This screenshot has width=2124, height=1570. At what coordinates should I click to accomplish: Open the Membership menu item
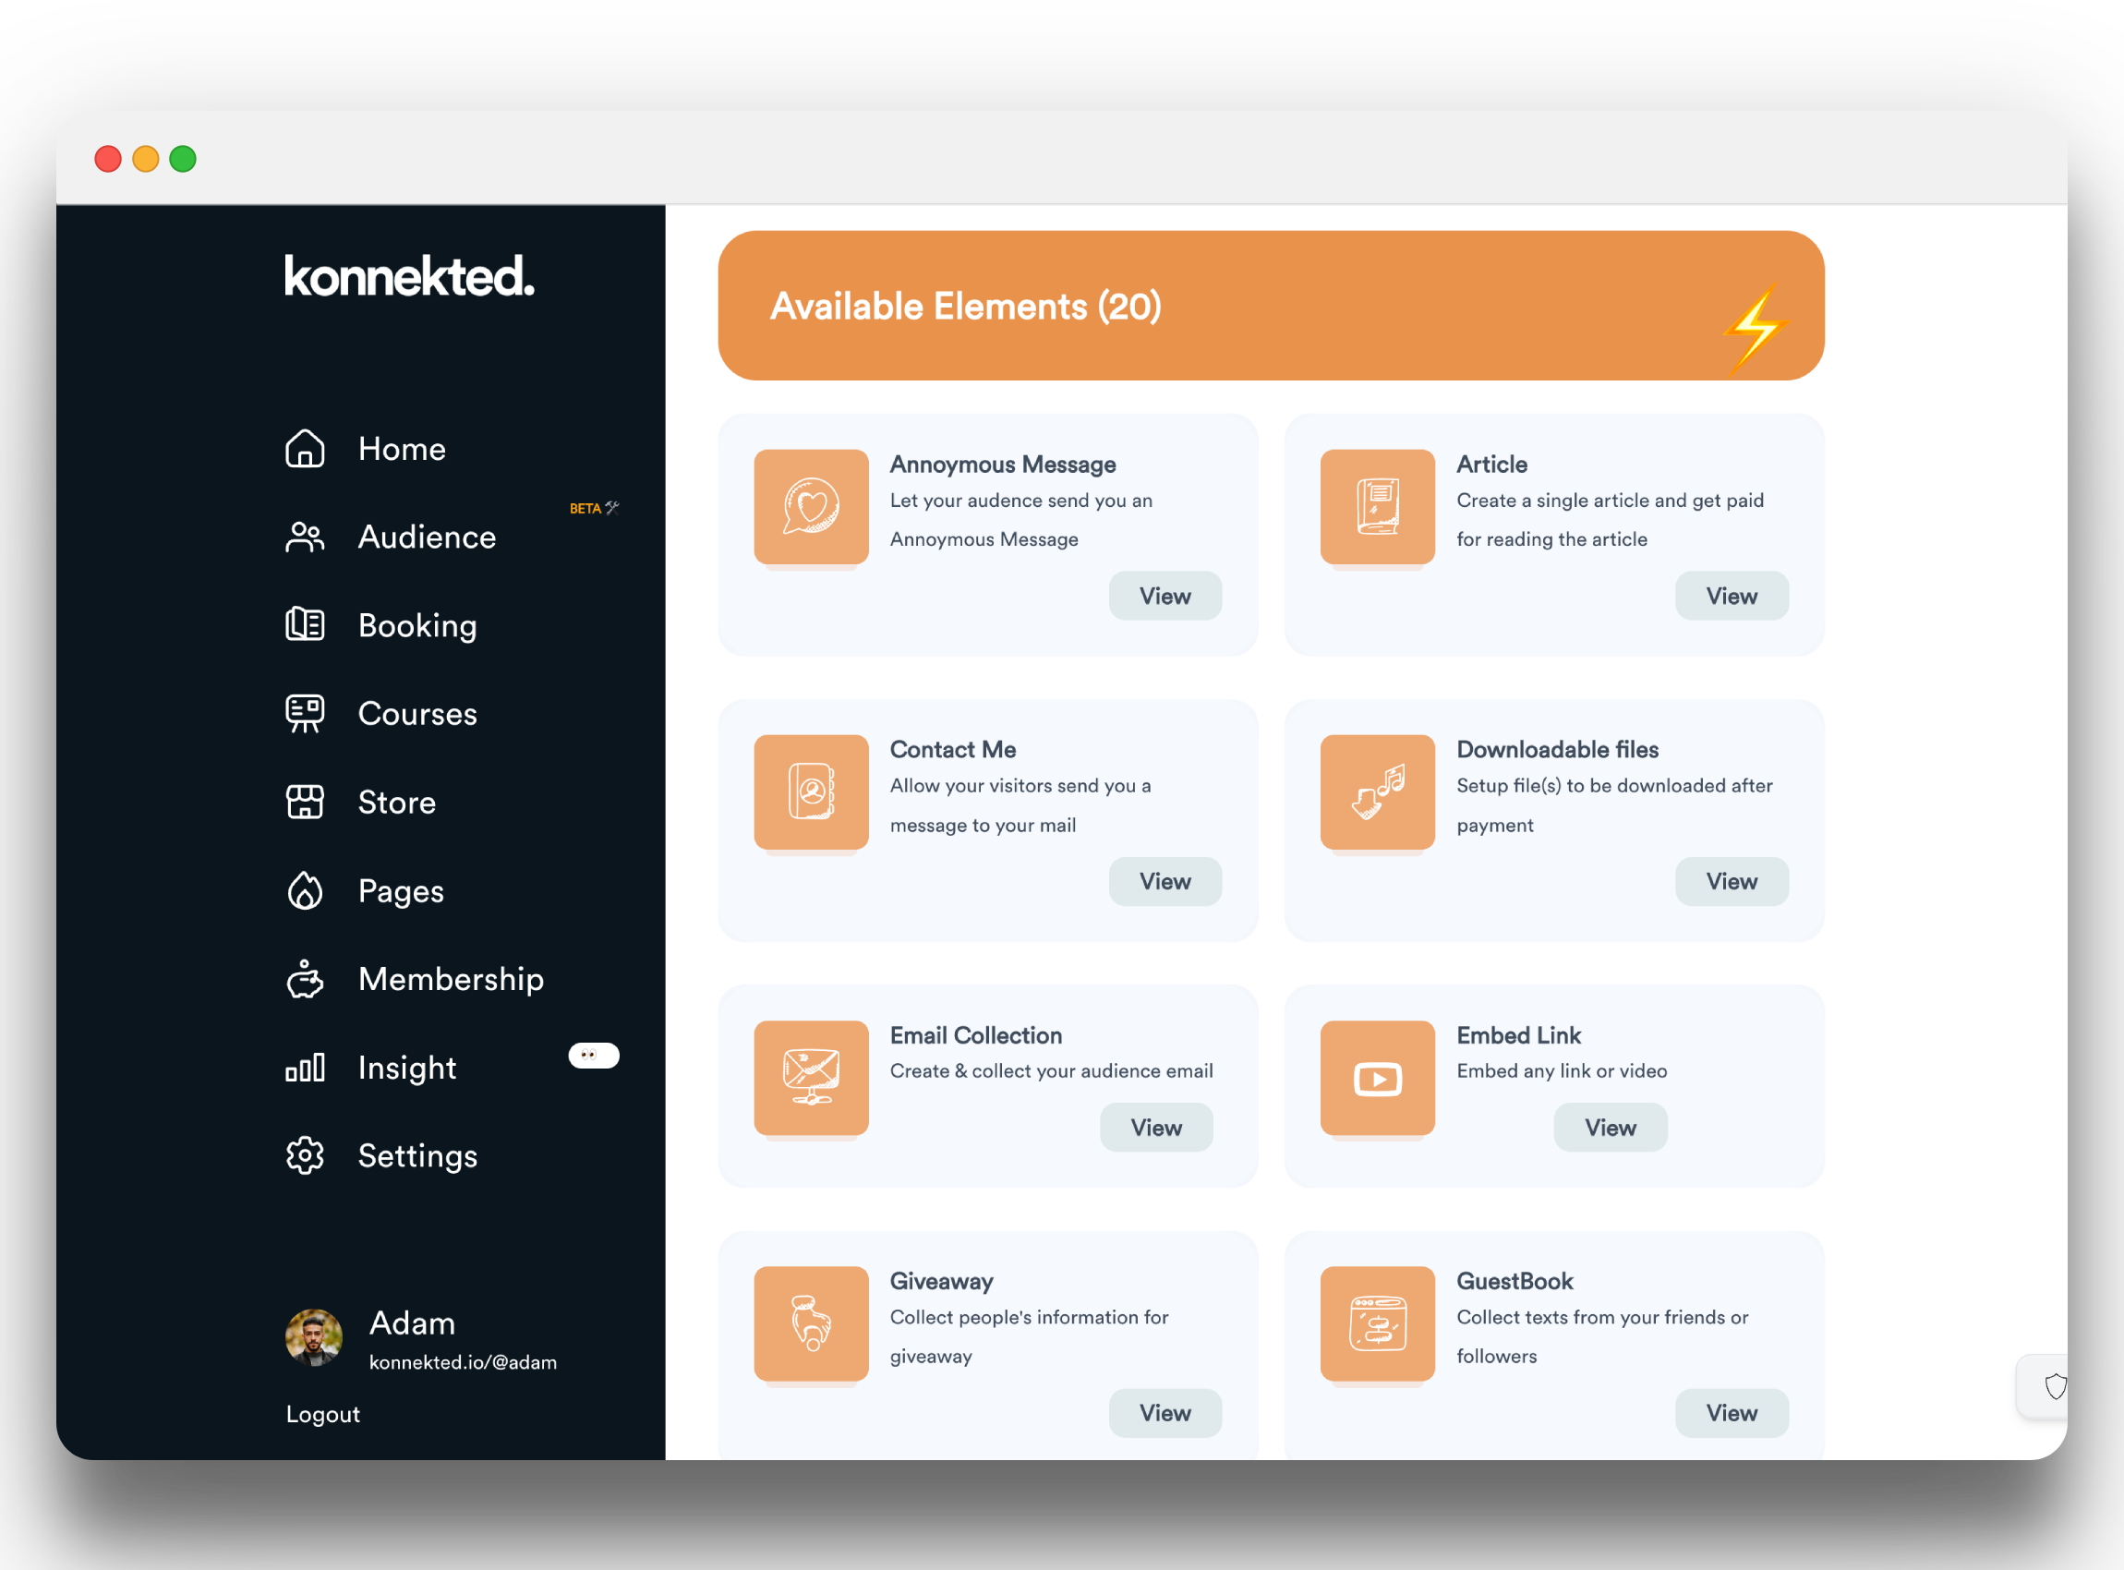tap(451, 979)
